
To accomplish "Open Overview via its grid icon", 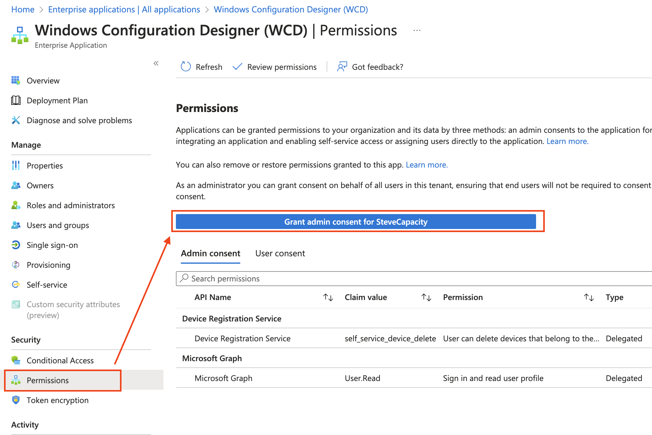I will 16,80.
